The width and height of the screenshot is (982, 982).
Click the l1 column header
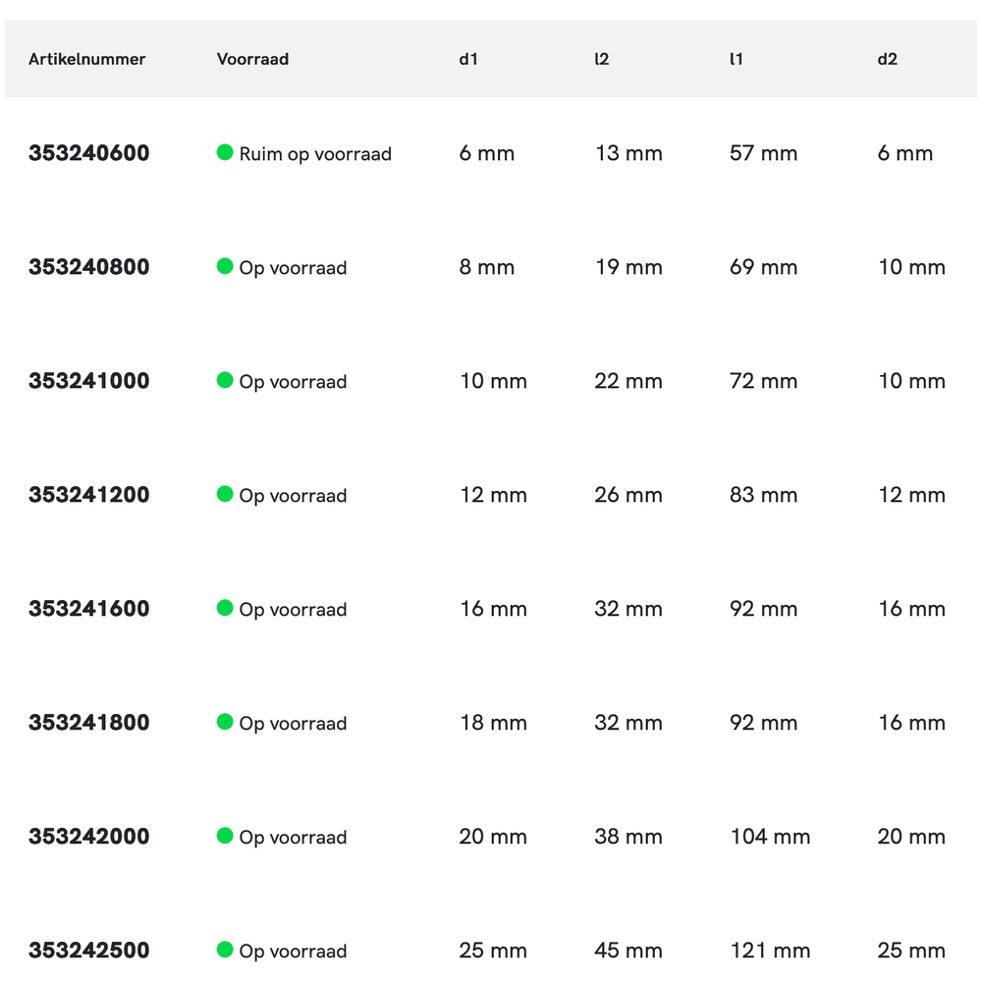pyautogui.click(x=736, y=59)
